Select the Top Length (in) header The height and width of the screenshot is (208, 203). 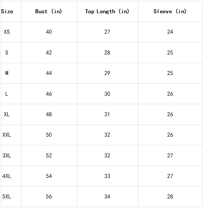107,12
